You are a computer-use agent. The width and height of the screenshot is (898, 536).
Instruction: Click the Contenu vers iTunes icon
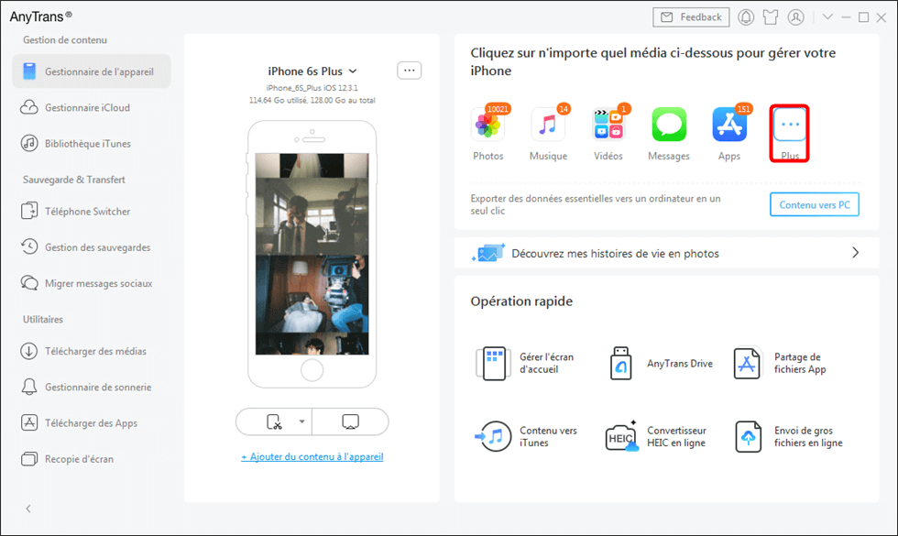coord(493,436)
